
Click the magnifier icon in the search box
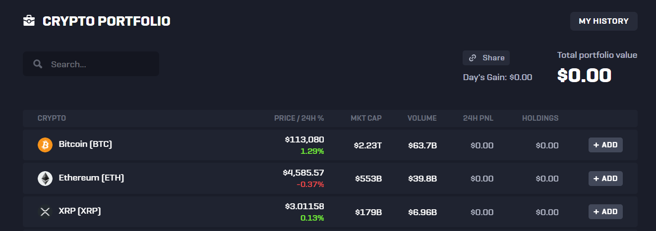pyautogui.click(x=38, y=64)
